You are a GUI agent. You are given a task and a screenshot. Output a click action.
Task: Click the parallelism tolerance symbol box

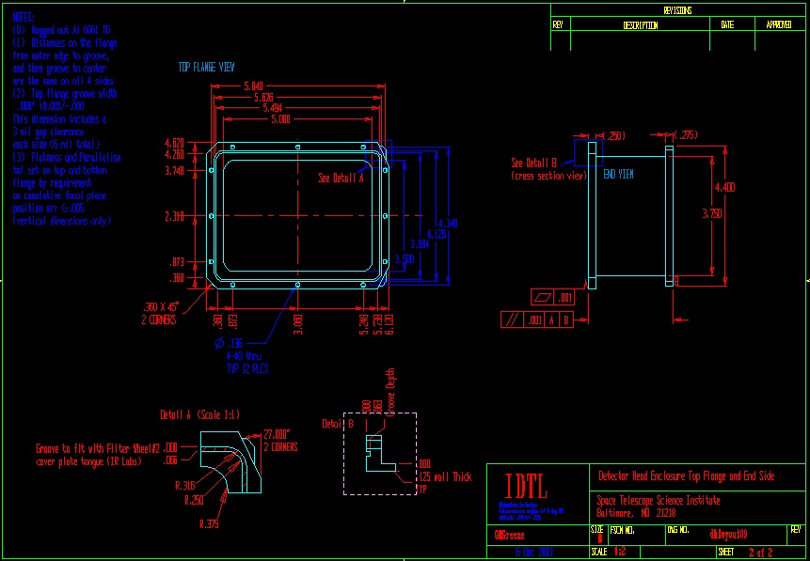tap(513, 319)
